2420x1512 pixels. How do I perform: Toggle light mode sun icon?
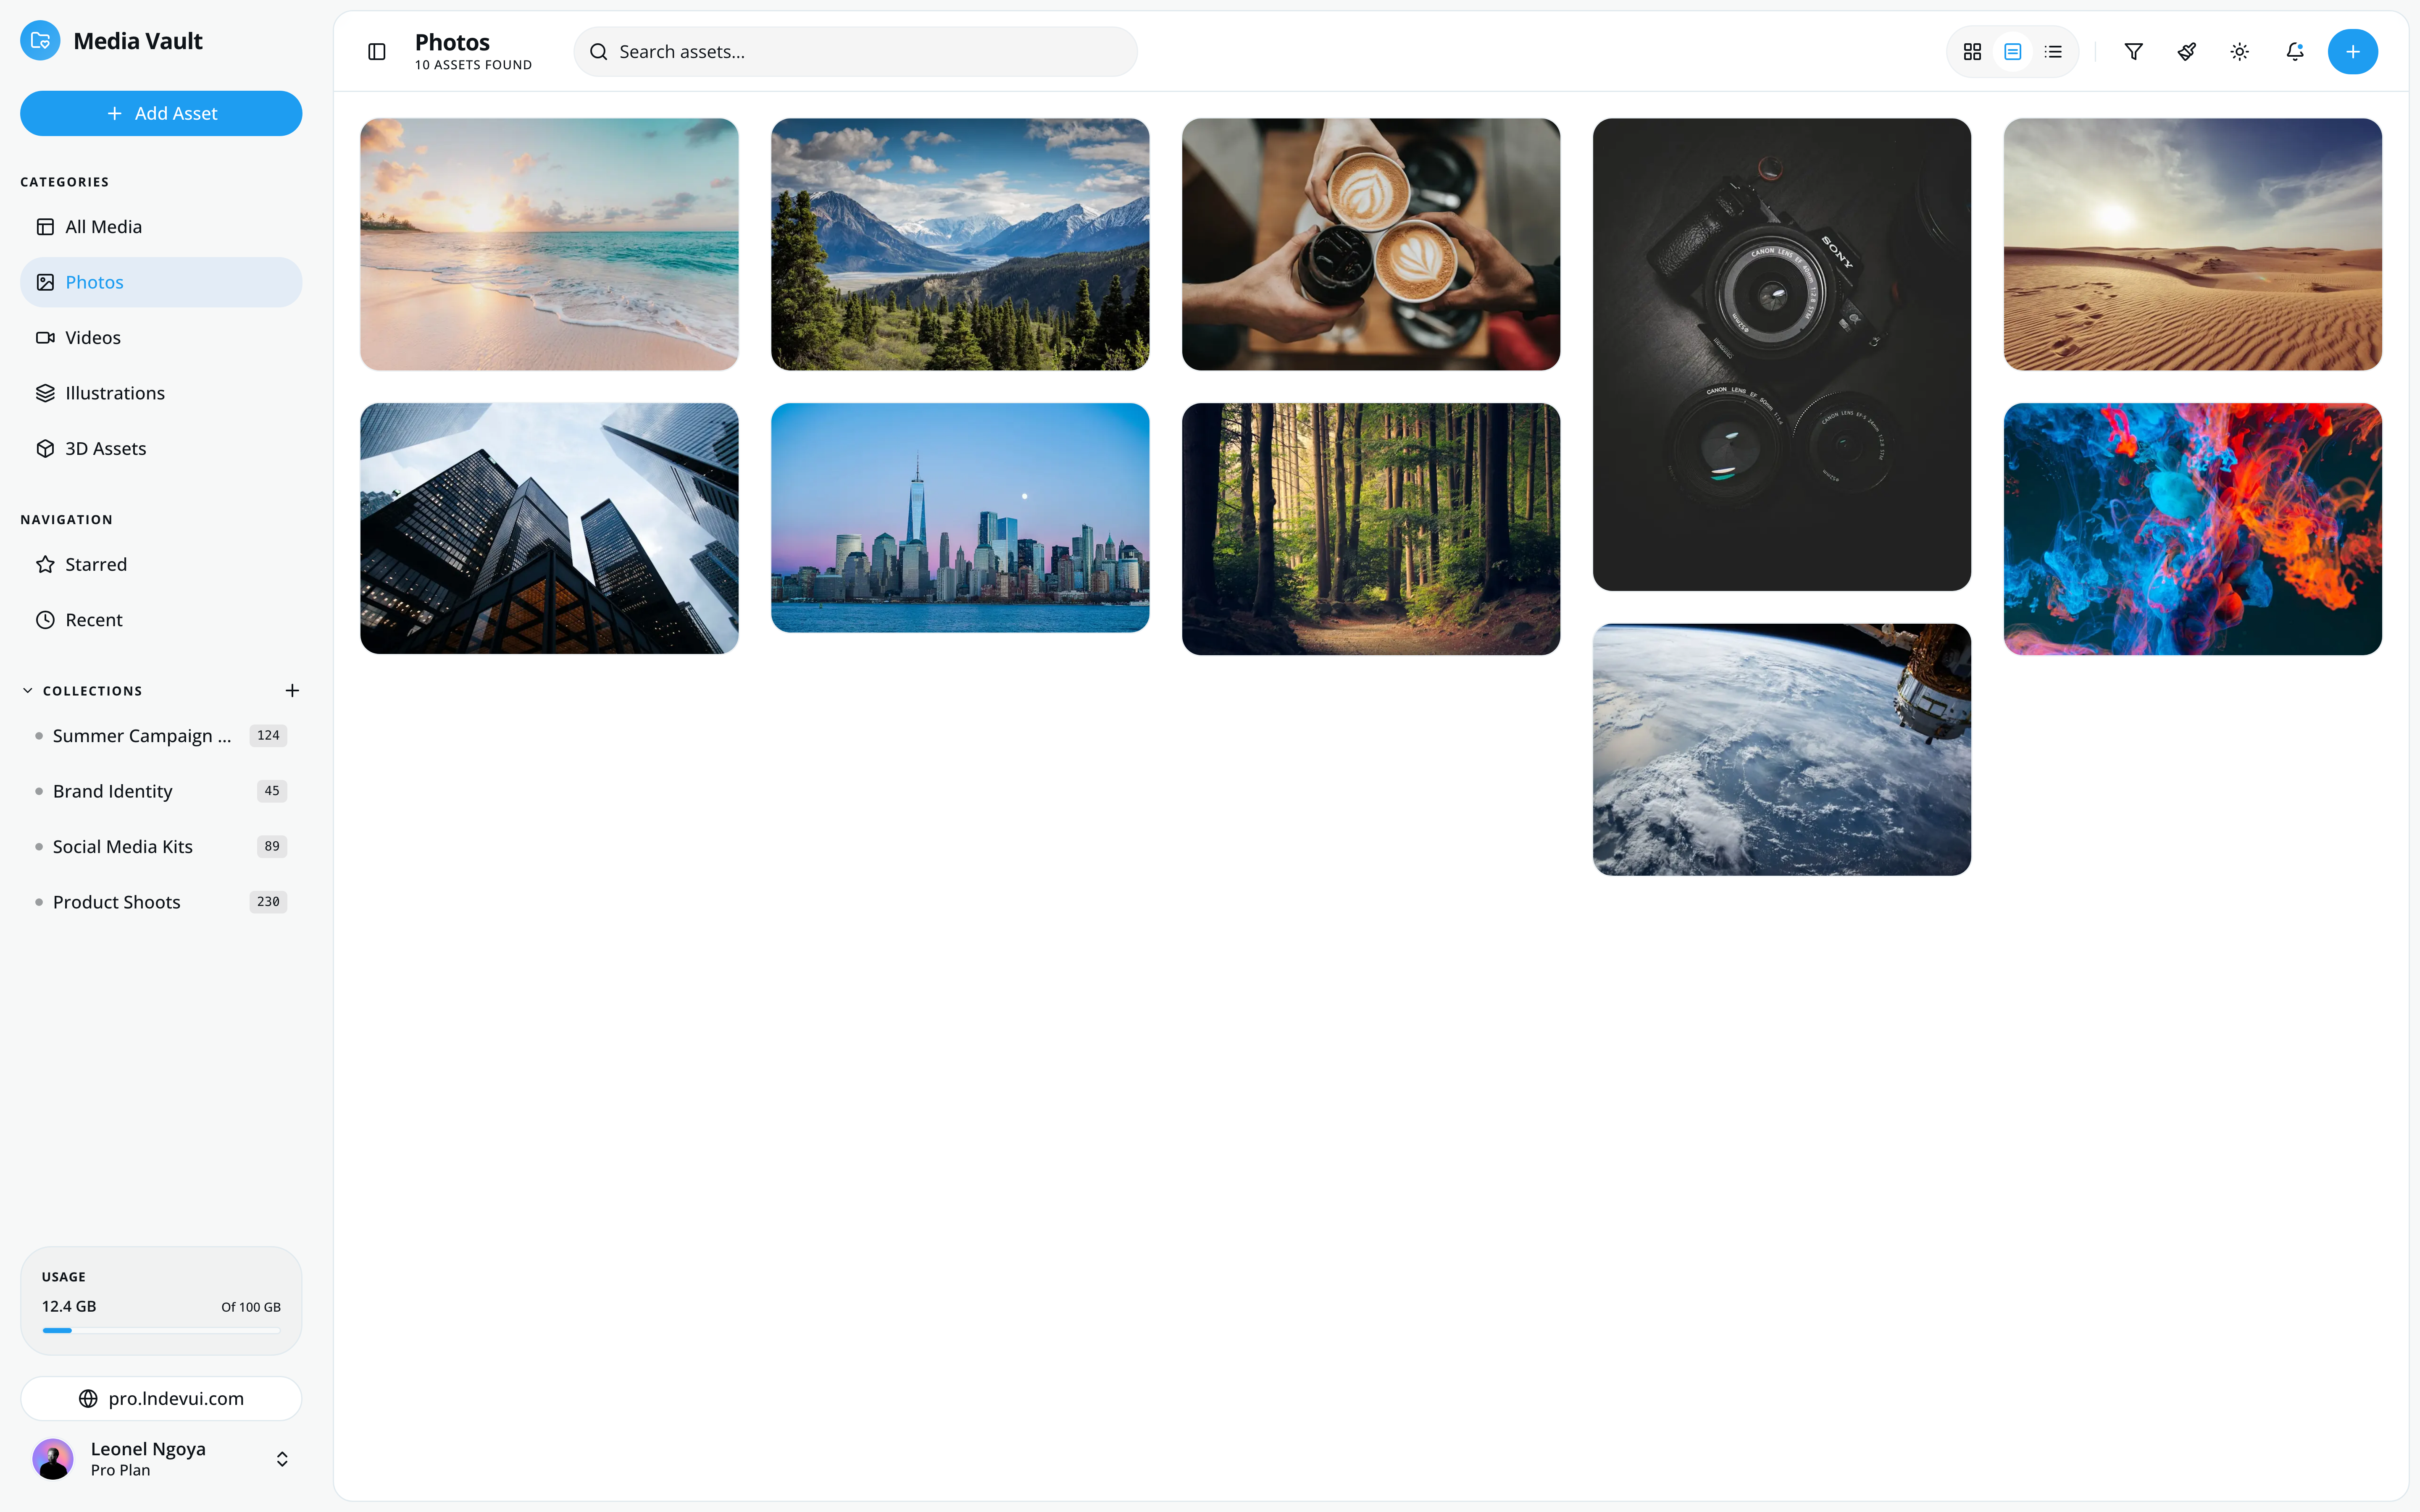tap(2240, 52)
